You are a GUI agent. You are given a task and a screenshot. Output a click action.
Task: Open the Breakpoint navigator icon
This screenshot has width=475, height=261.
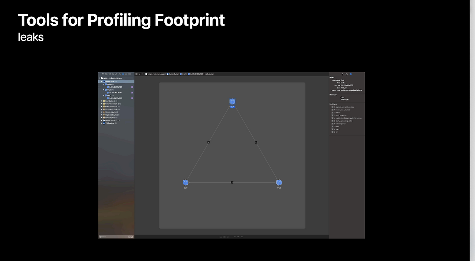[x=126, y=74]
